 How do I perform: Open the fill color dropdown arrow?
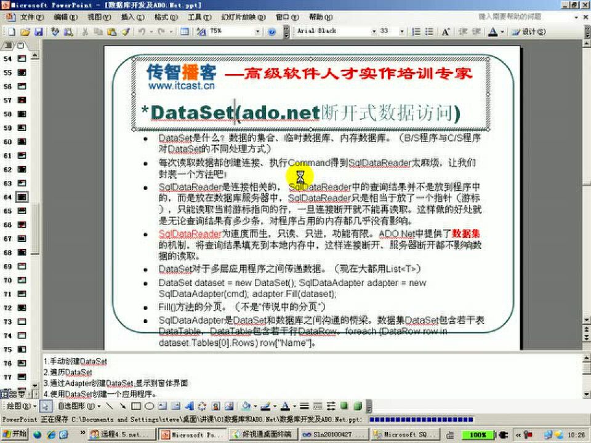point(255,405)
